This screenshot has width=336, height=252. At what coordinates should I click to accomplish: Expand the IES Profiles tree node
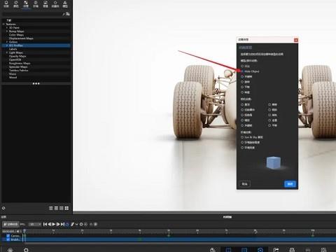[7, 45]
